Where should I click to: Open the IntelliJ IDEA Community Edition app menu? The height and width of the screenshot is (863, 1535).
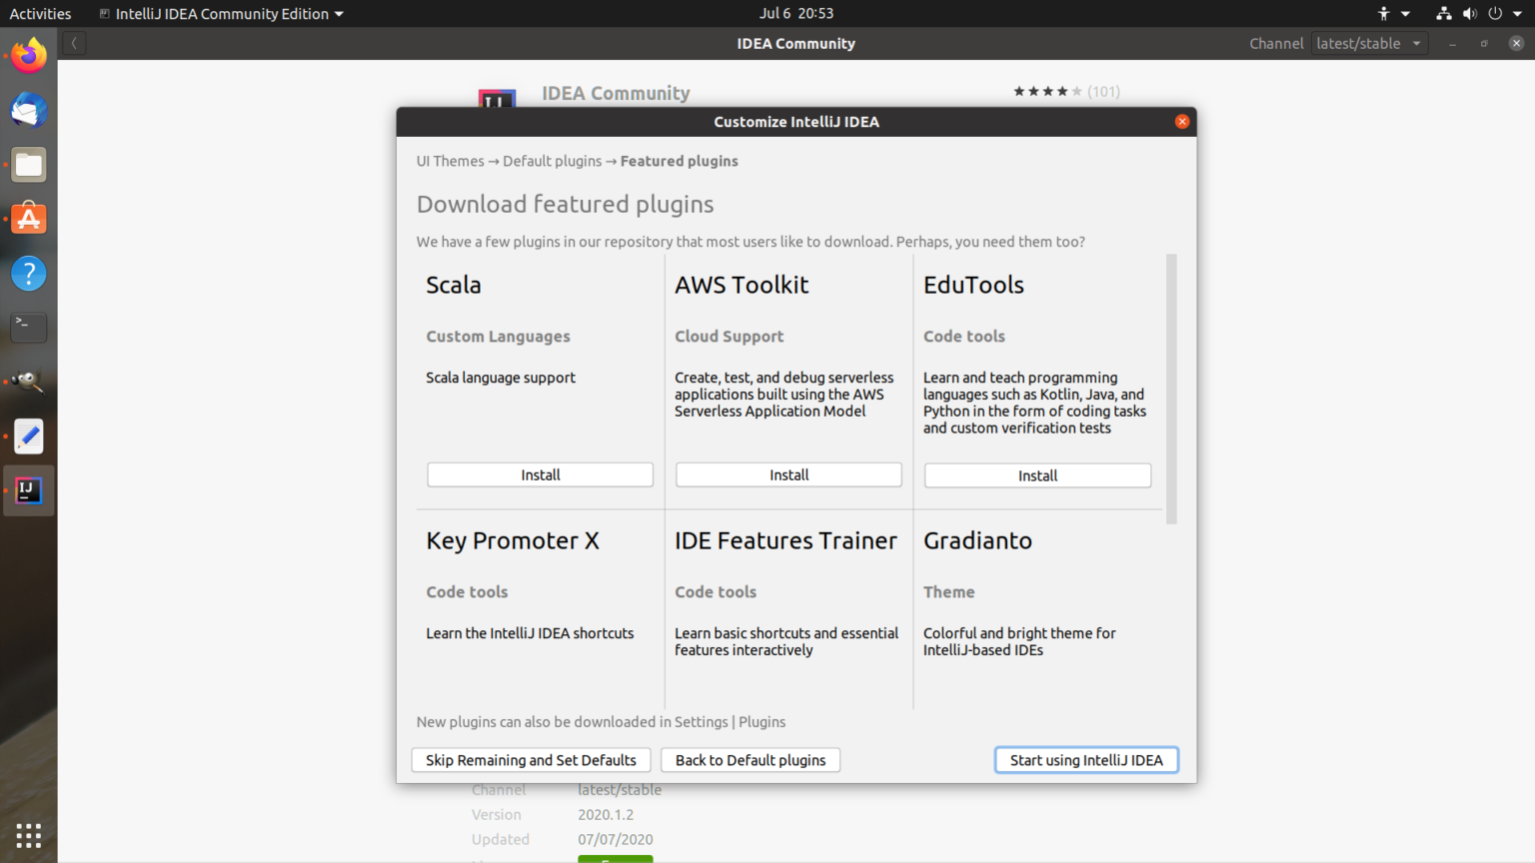coord(220,13)
